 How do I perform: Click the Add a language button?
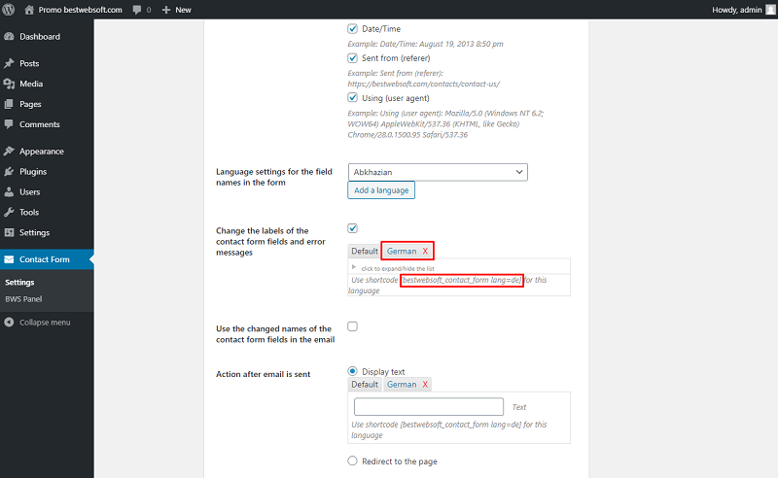(381, 189)
